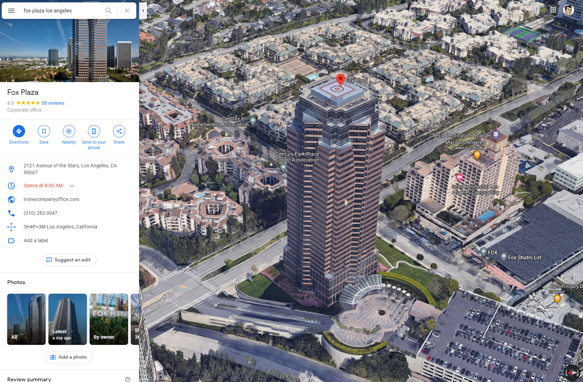Expand opening hours dropdown

pyautogui.click(x=72, y=186)
